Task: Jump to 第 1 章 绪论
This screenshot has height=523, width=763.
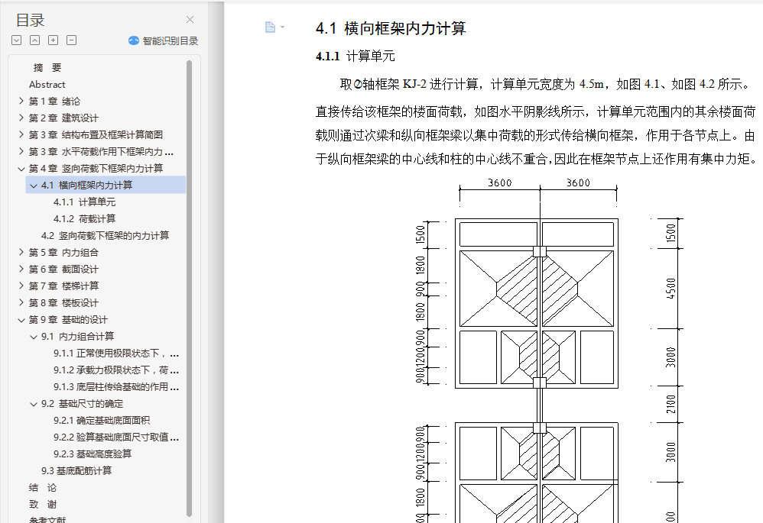Action: (54, 101)
